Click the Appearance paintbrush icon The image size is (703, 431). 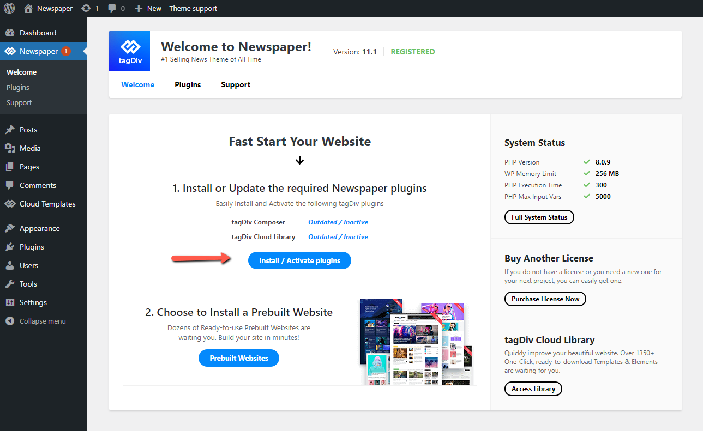10,228
